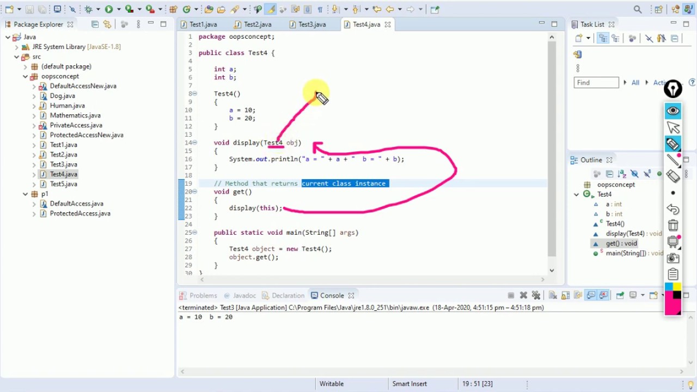The width and height of the screenshot is (697, 392).
Task: Pick the magenta color swatch in the annotation bar
Action: tap(672, 307)
